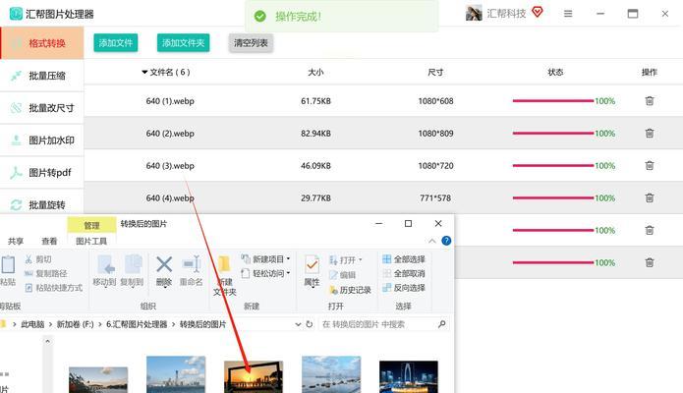Open the hamburger menu in title bar
Viewport: 683px width, 393px height.
tap(568, 14)
